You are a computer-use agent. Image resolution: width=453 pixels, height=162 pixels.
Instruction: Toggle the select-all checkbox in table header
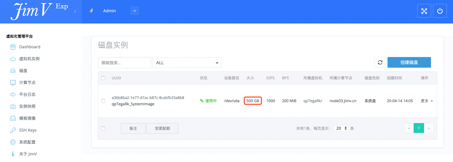103,78
